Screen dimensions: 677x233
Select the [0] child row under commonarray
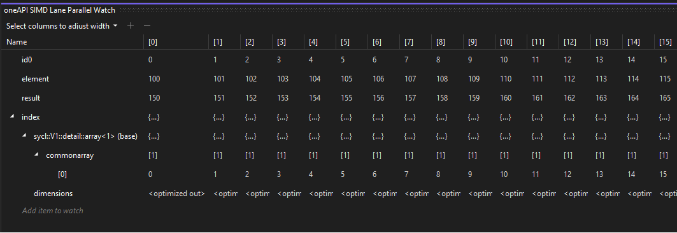tap(339, 174)
